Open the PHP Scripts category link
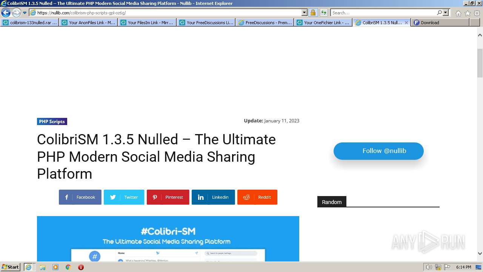The height and width of the screenshot is (272, 483). pos(52,121)
